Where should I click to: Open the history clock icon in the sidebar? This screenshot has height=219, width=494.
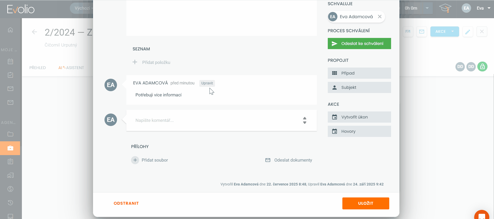[10, 203]
